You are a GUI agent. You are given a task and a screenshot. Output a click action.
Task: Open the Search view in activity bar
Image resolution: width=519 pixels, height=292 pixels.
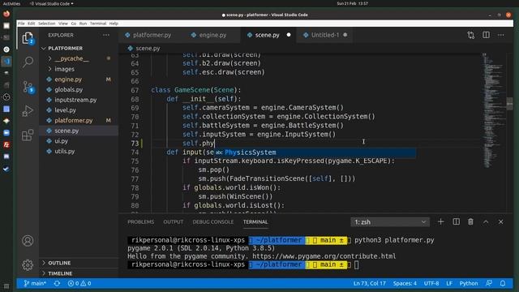tap(28, 62)
